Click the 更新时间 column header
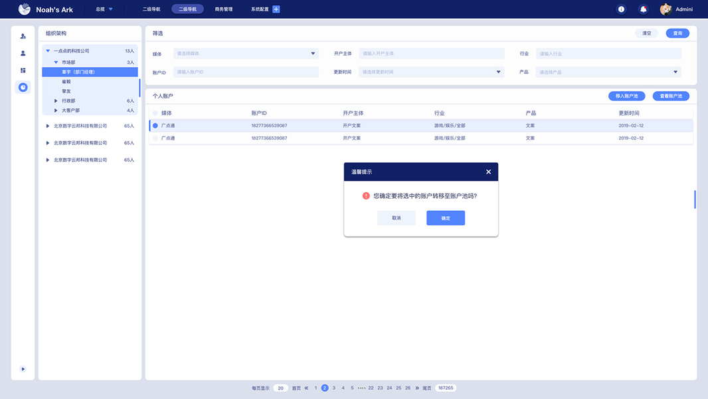708x399 pixels. click(628, 113)
